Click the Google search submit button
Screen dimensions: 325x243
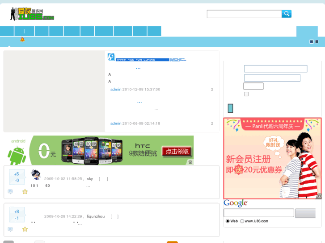click(x=305, y=213)
